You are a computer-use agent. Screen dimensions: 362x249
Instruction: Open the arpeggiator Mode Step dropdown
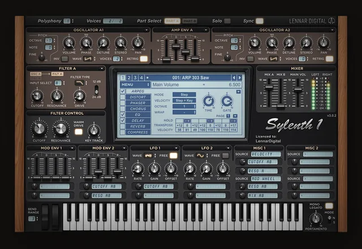click(184, 95)
